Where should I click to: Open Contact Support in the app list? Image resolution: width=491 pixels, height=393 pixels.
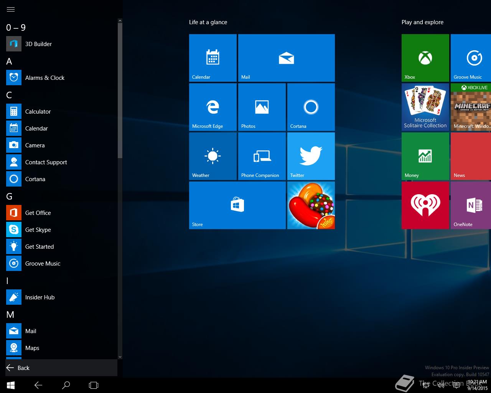pyautogui.click(x=61, y=162)
